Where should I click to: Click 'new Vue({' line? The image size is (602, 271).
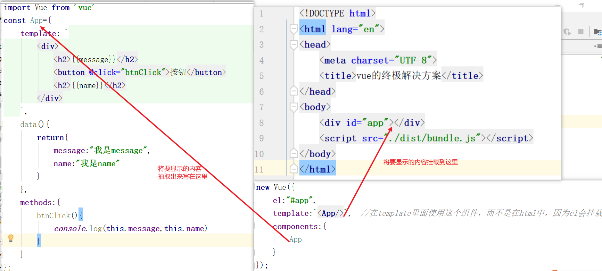275,187
